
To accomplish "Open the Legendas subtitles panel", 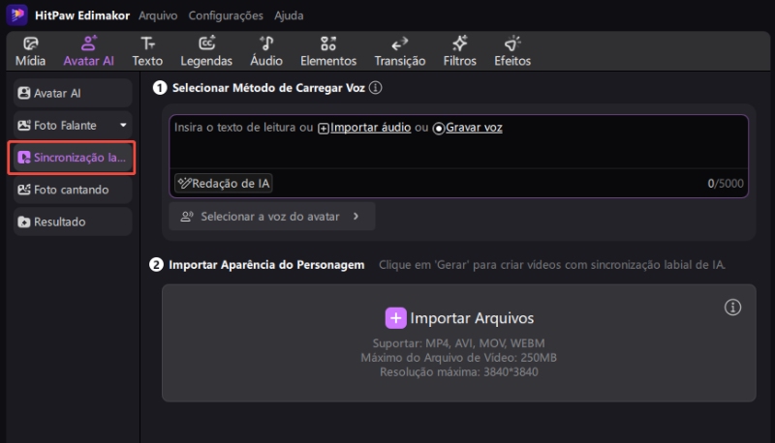I will coord(206,51).
